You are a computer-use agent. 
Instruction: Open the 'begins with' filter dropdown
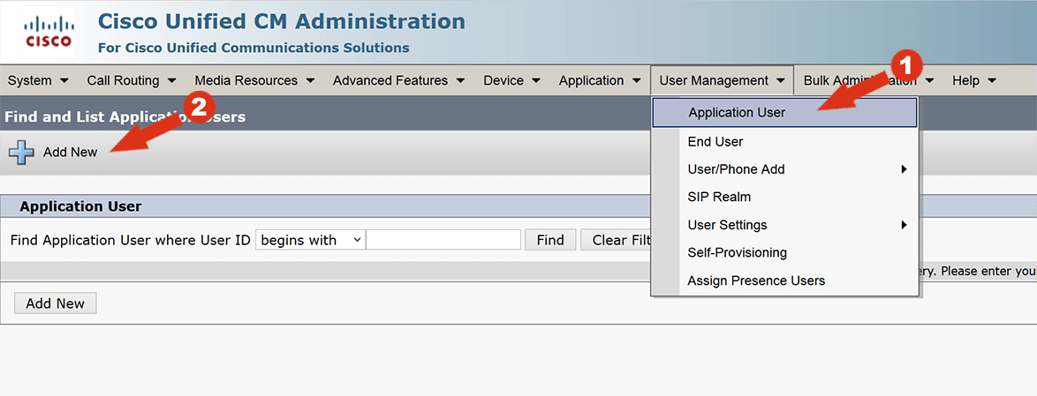pyautogui.click(x=310, y=240)
